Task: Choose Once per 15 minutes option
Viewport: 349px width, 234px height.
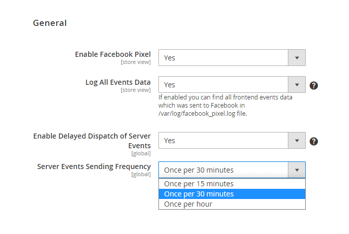Action: point(232,184)
